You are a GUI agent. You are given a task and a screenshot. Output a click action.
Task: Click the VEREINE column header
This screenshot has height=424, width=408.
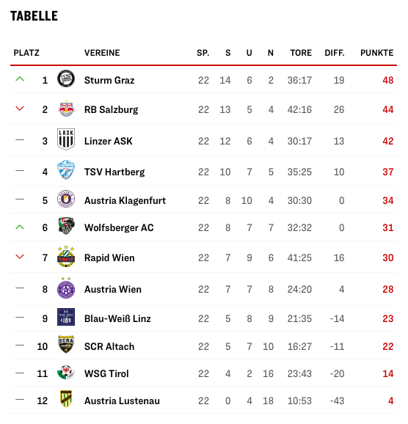pos(102,53)
